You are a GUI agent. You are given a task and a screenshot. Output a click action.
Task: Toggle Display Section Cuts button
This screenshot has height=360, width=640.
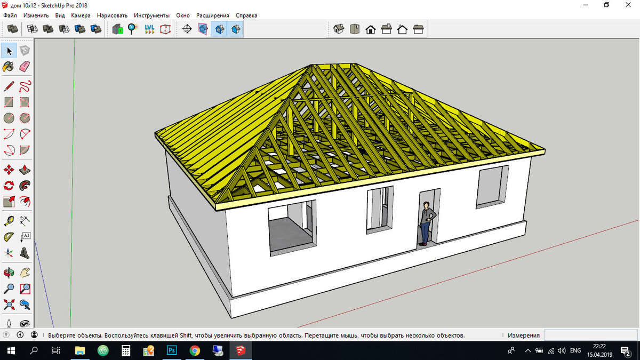point(219,29)
